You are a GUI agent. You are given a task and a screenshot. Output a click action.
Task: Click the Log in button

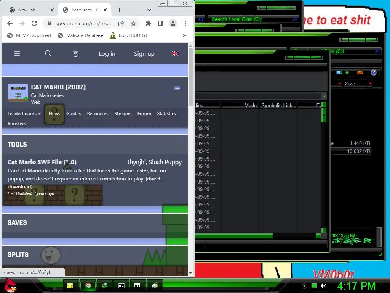coord(107,53)
